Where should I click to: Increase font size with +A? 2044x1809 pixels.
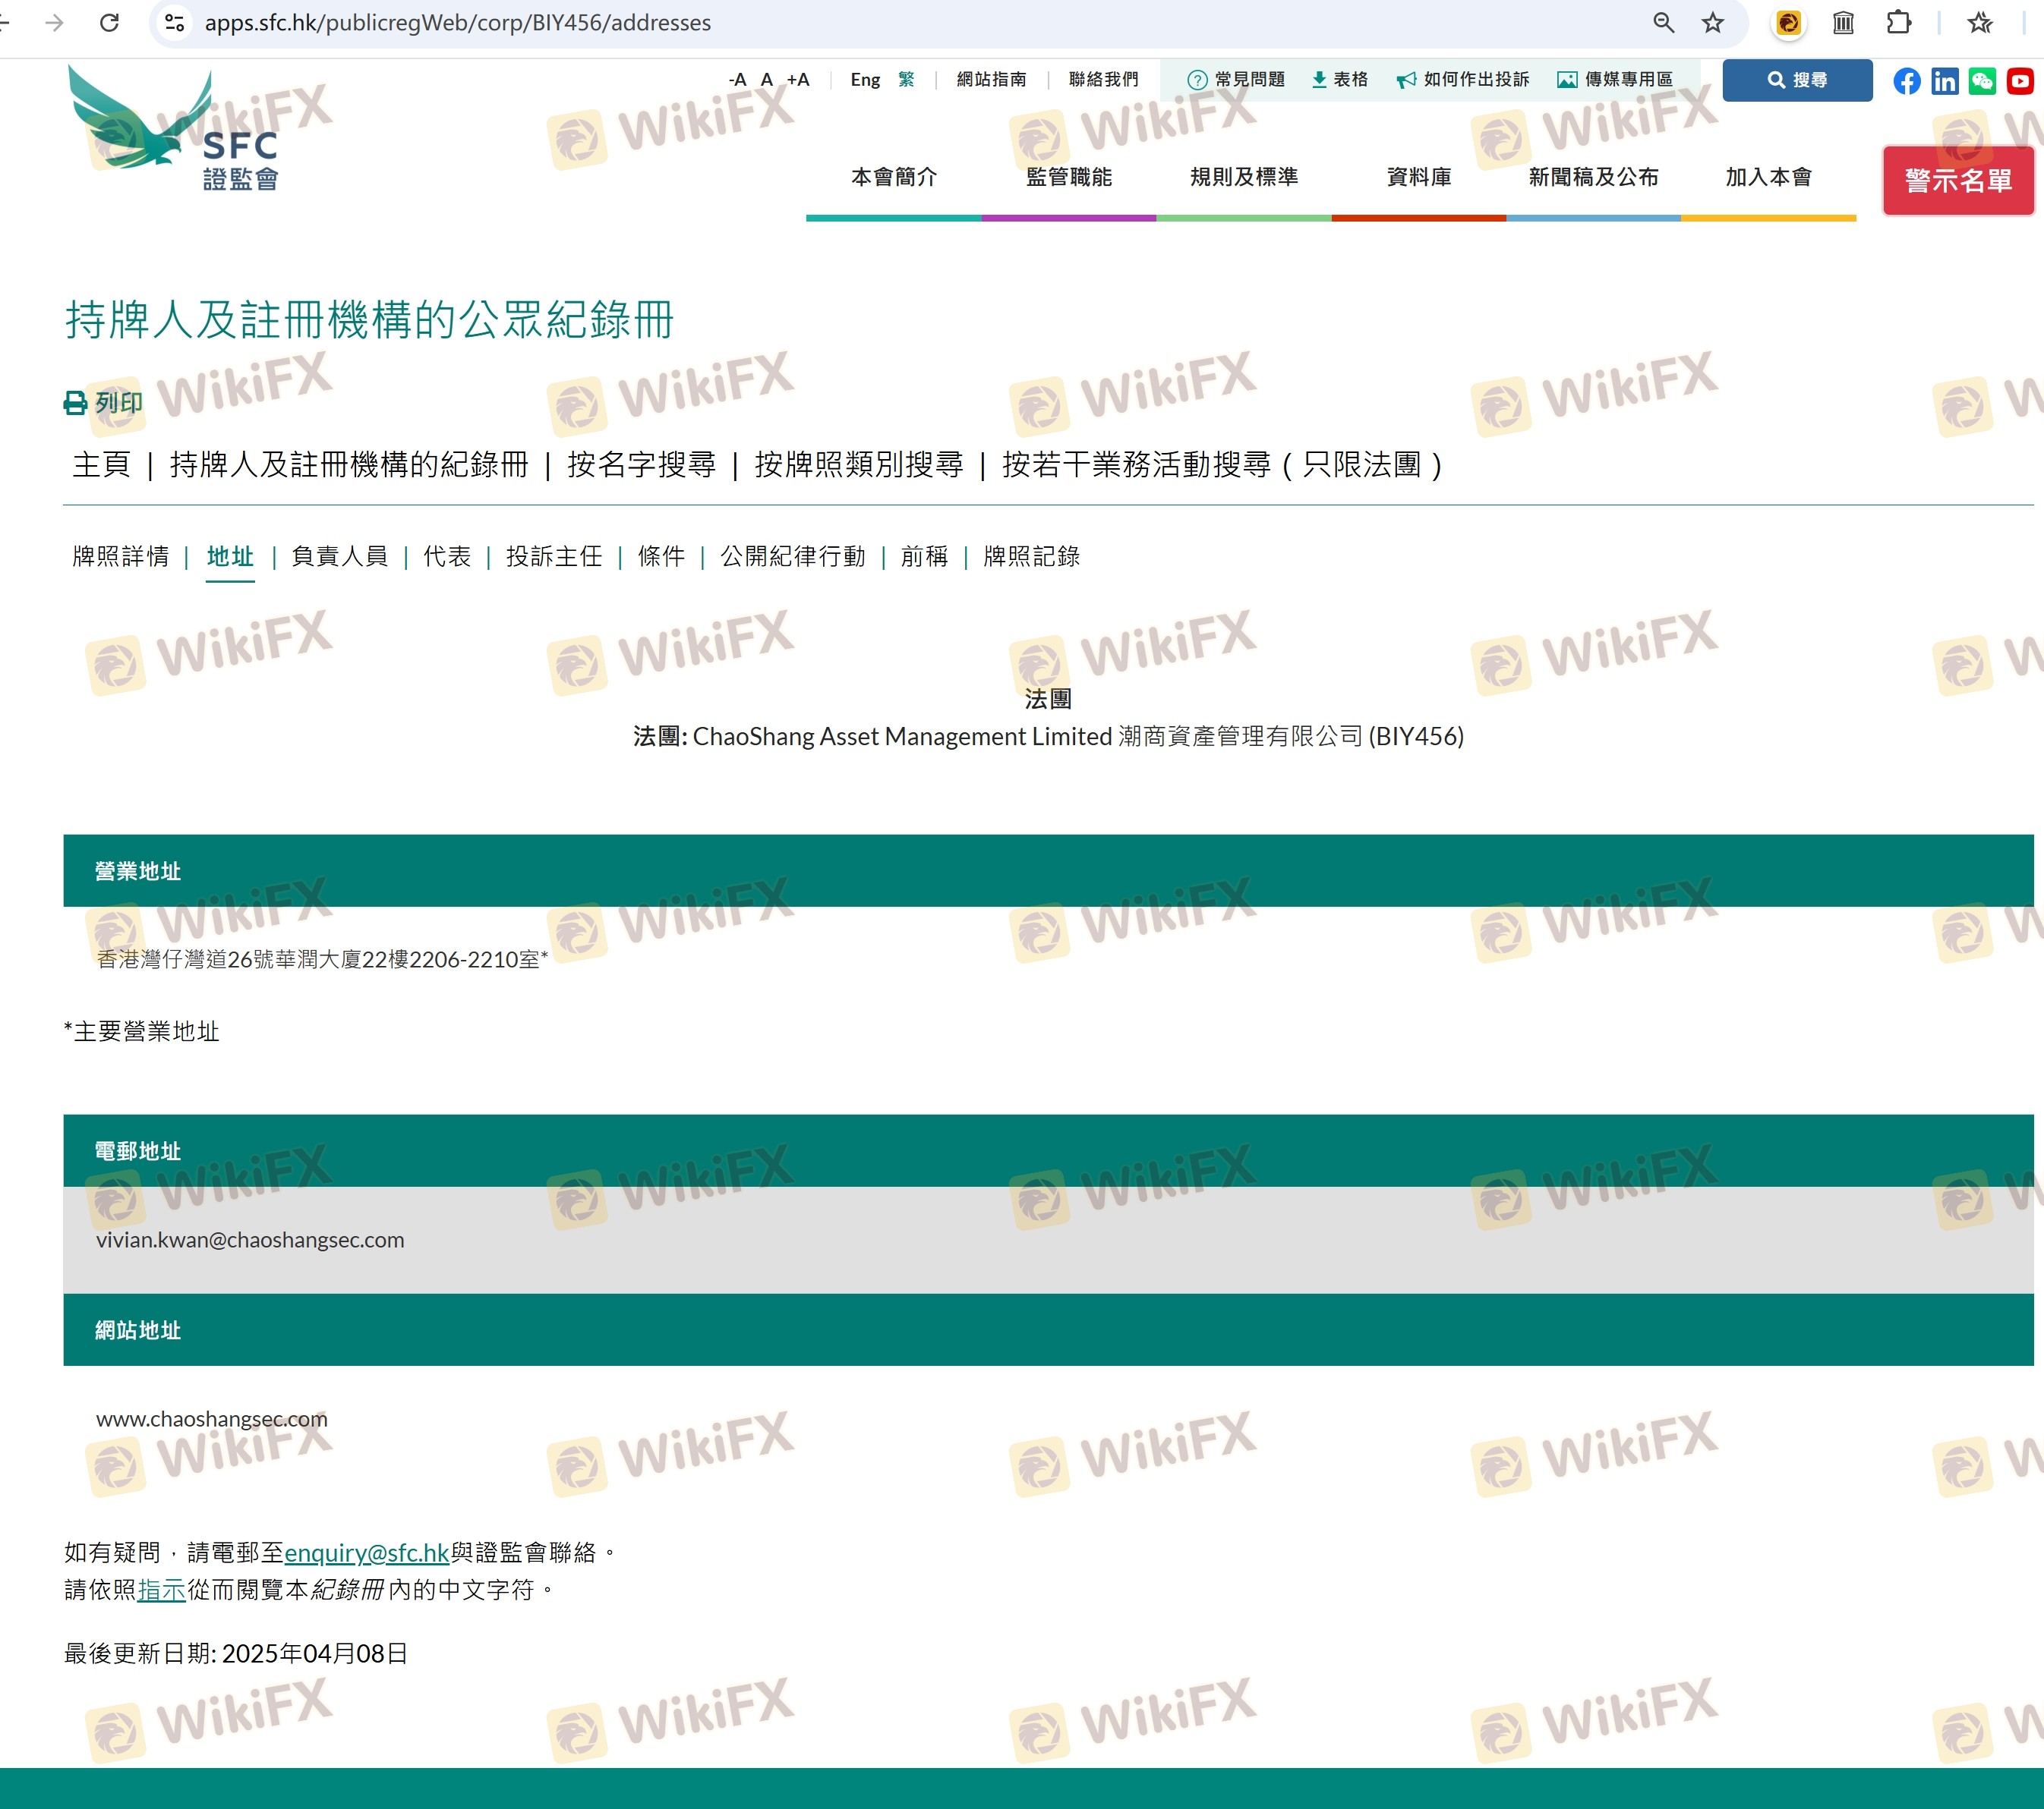point(797,80)
